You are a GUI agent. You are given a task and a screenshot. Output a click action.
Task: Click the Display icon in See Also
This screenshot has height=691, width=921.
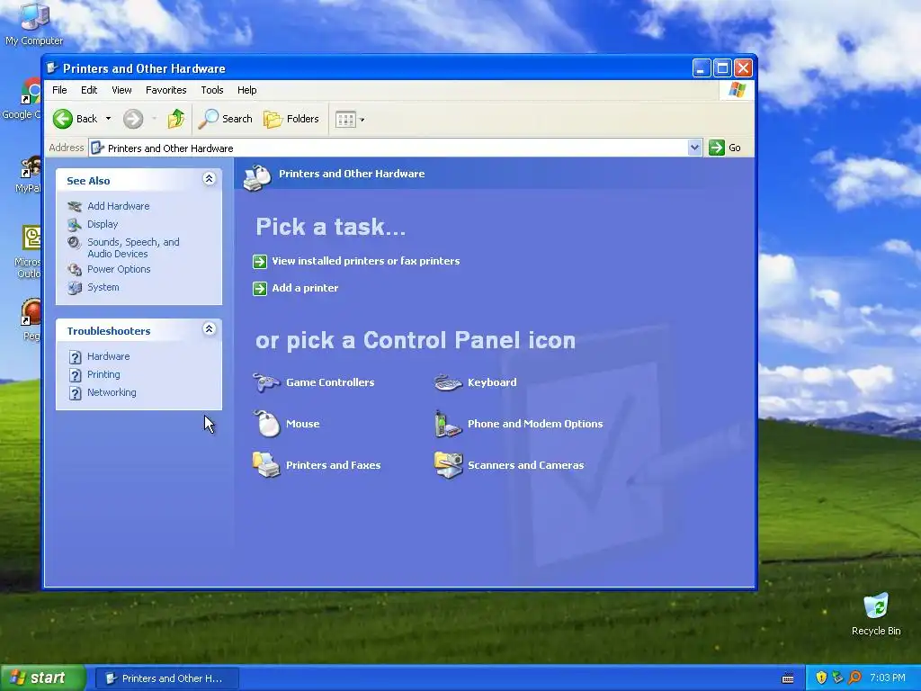pos(75,224)
